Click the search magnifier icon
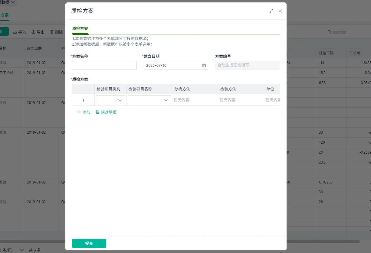Screen dimensions: 371x253 [329, 32]
